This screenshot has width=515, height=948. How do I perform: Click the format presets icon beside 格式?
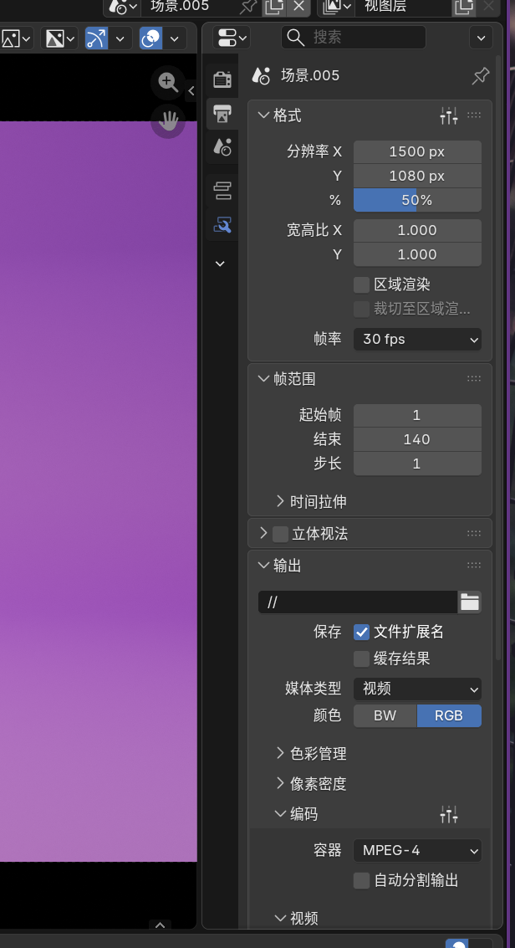click(449, 116)
